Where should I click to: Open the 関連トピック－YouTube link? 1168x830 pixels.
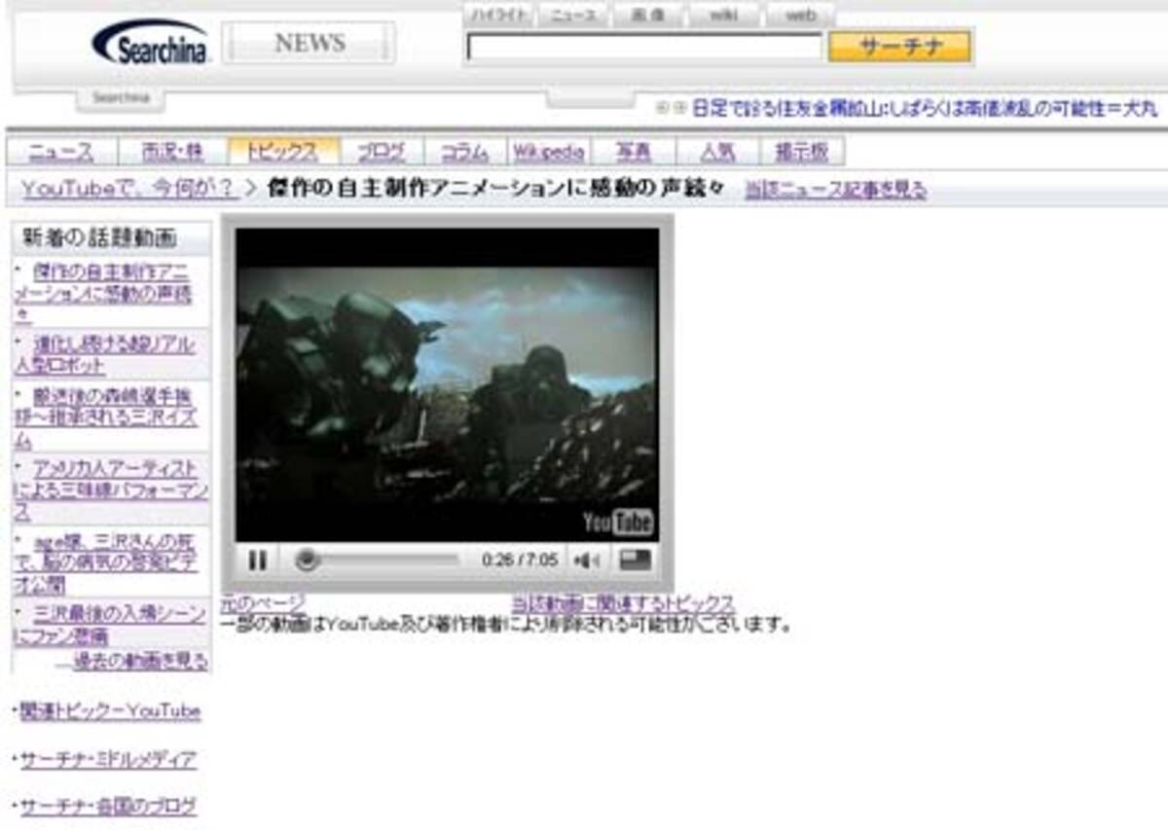(x=110, y=710)
